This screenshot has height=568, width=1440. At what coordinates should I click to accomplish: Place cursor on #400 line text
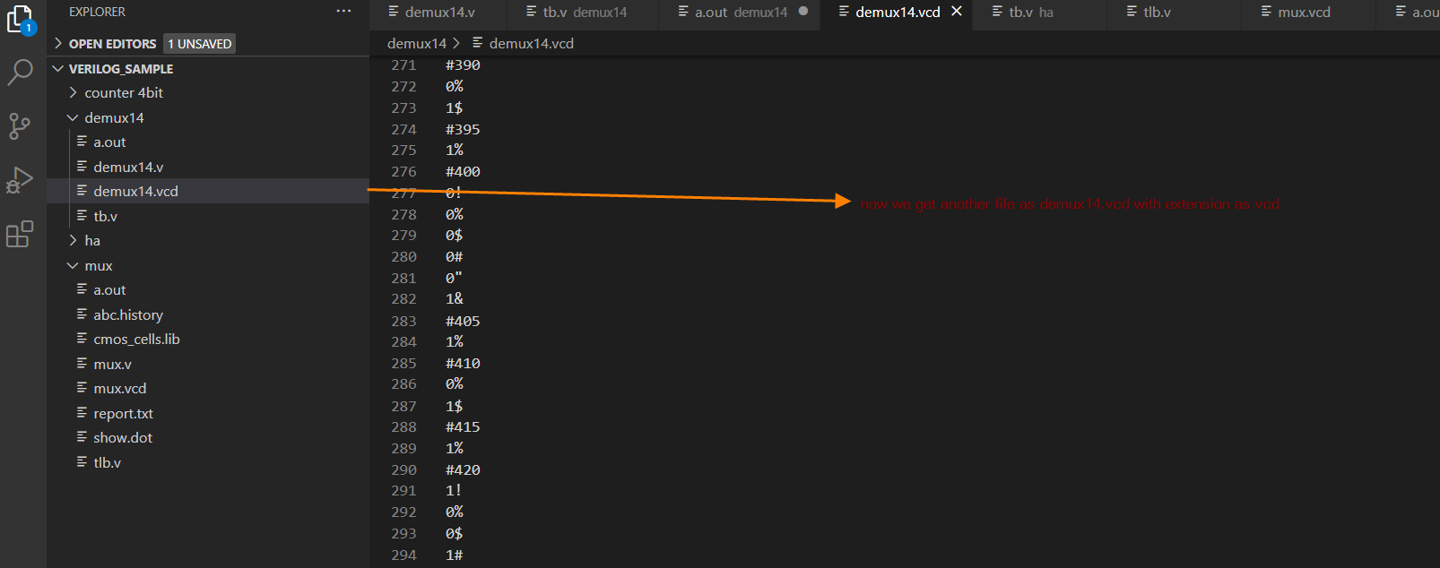pyautogui.click(x=463, y=172)
